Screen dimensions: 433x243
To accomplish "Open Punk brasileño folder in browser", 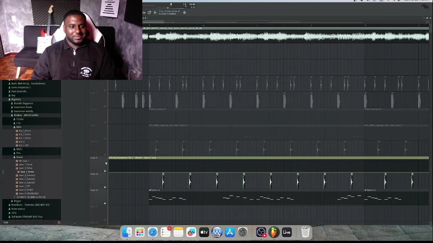I will 19,91.
